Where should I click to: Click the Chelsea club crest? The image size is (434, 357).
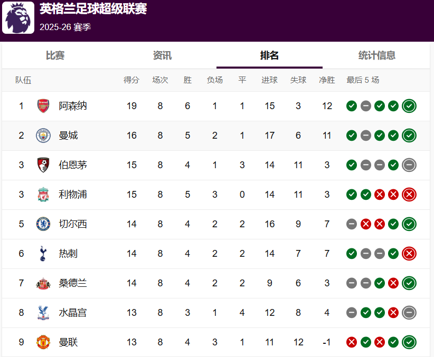[x=43, y=224]
